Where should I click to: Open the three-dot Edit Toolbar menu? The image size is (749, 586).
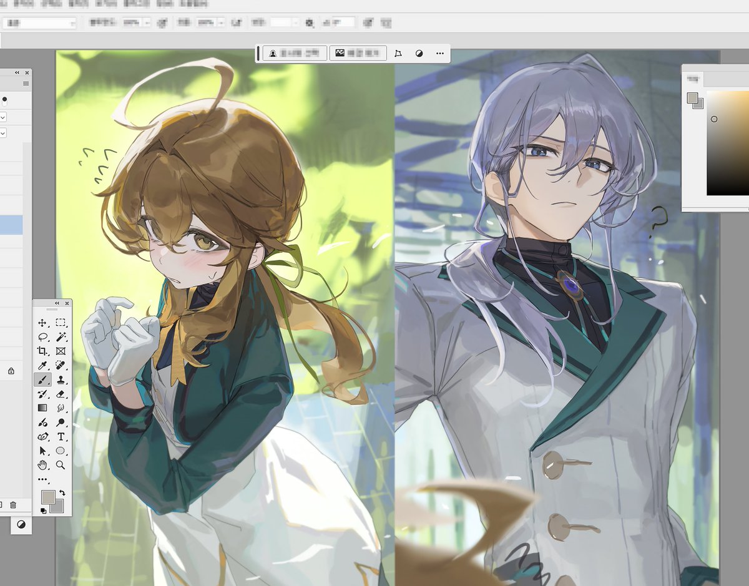click(42, 479)
